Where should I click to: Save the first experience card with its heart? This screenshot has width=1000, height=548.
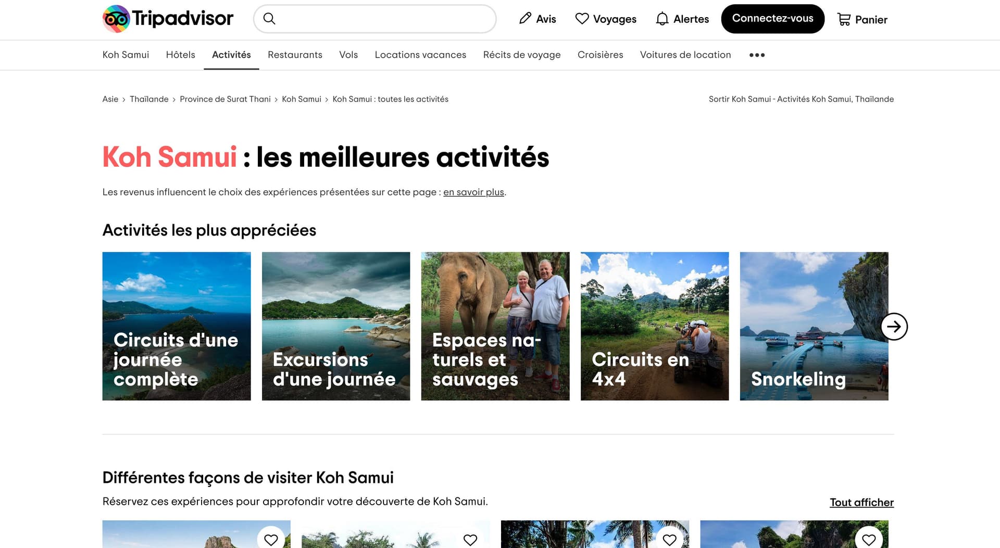pyautogui.click(x=271, y=540)
